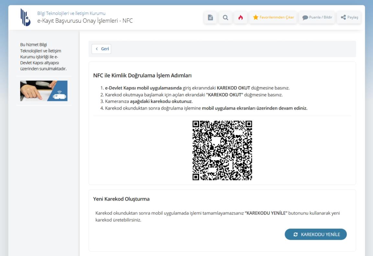Regenerate code with KAREKODU YENİLE button
The image size is (373, 256).
pos(316,234)
